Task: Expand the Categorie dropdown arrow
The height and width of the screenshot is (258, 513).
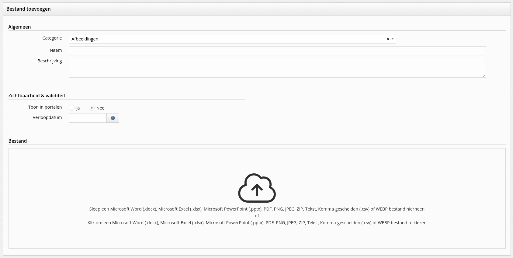Action: [393, 39]
